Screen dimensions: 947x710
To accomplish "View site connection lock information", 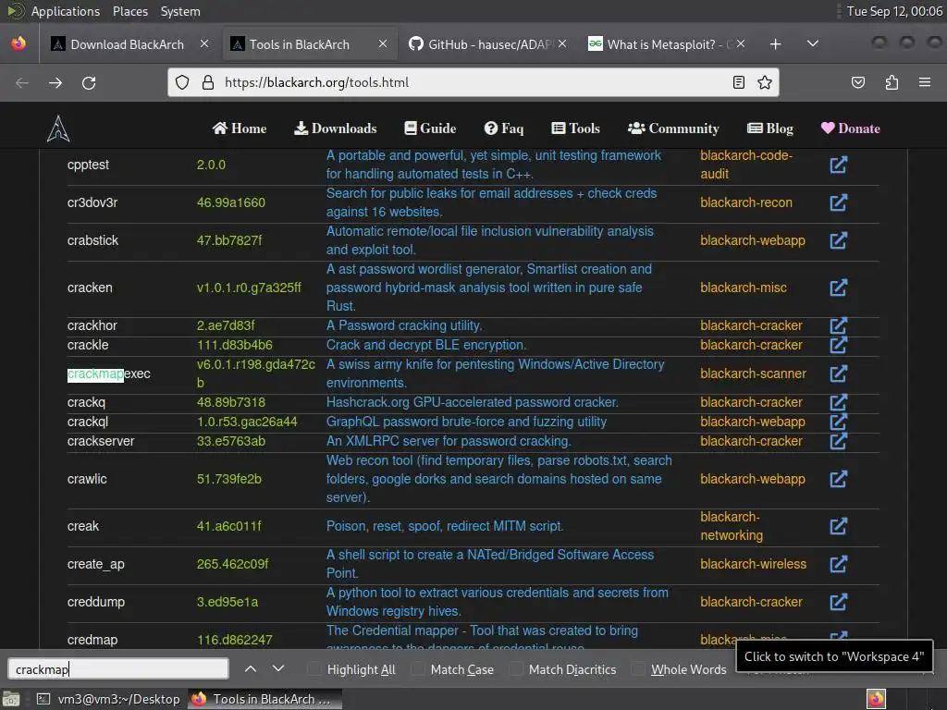I will coord(208,82).
